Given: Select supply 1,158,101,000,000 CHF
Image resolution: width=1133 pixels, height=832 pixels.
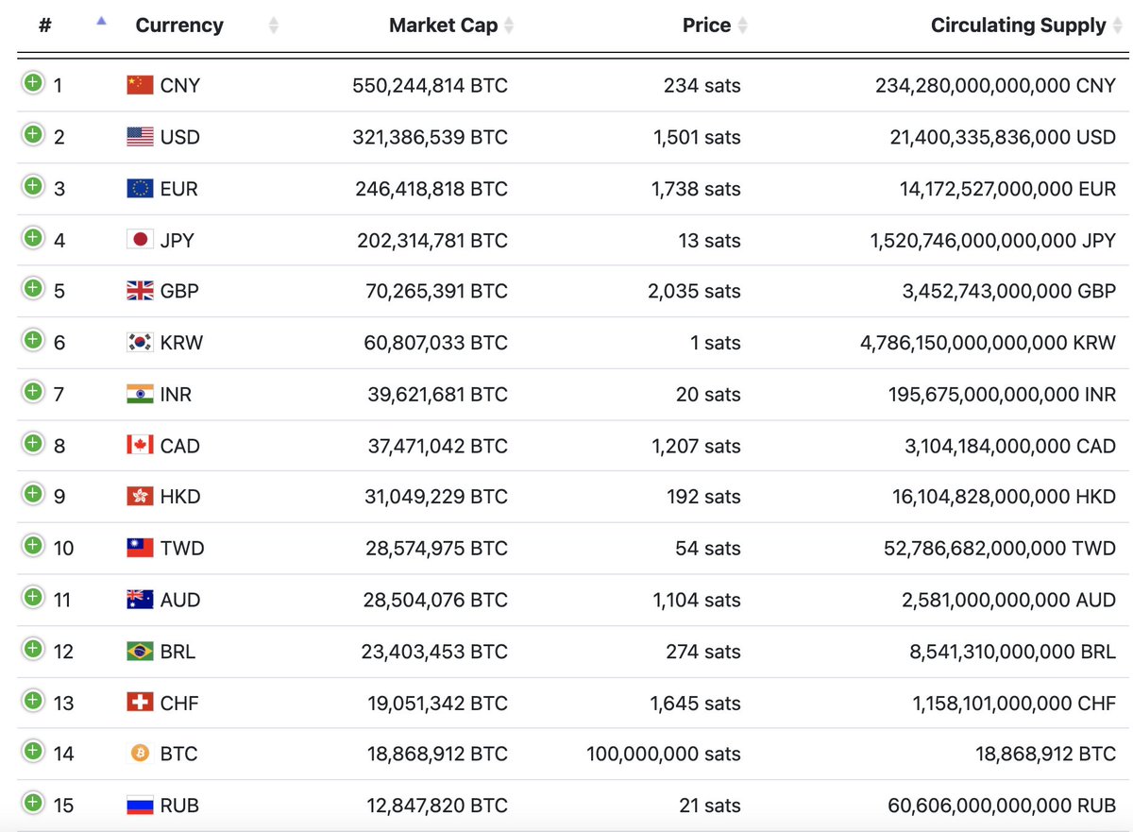Looking at the screenshot, I should (x=1014, y=703).
